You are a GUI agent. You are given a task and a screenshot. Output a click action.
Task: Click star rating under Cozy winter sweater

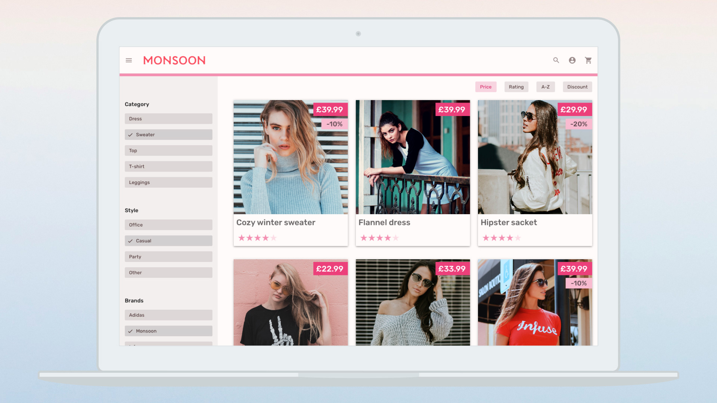pos(257,238)
